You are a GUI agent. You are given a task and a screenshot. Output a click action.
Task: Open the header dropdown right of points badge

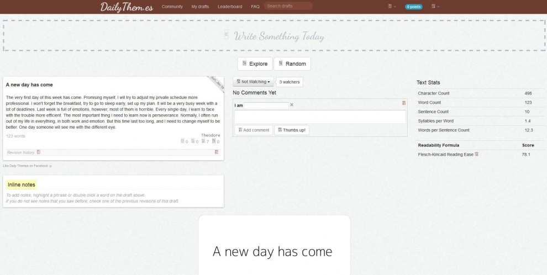pyautogui.click(x=435, y=6)
